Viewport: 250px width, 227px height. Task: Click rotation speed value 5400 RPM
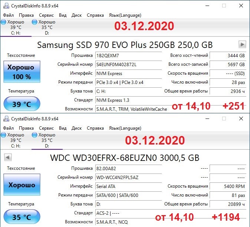coord(228,187)
